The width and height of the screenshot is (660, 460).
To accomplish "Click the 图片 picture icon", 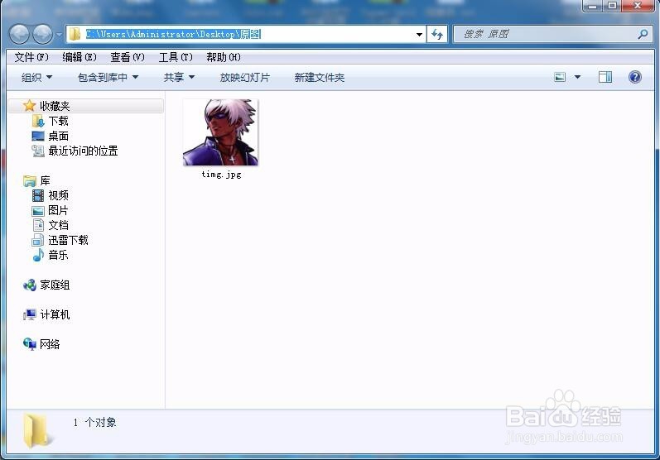I will [x=38, y=211].
